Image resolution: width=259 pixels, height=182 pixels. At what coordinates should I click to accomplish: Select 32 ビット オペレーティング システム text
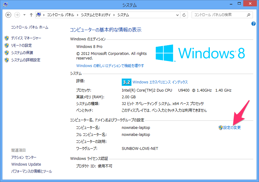(146, 104)
